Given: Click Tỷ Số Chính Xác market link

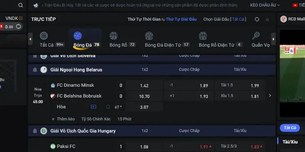Looking at the screenshot, I should [96, 119].
